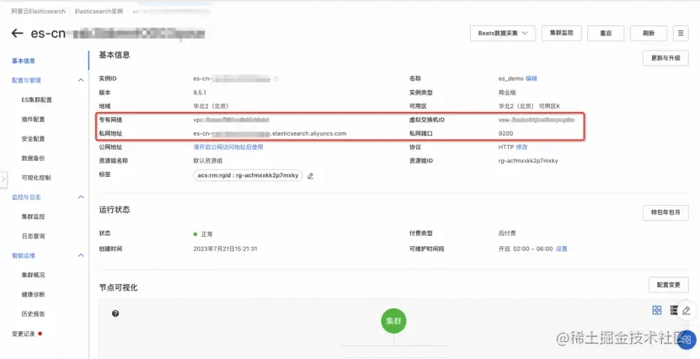Collapse the 监控与日志 section

81,197
